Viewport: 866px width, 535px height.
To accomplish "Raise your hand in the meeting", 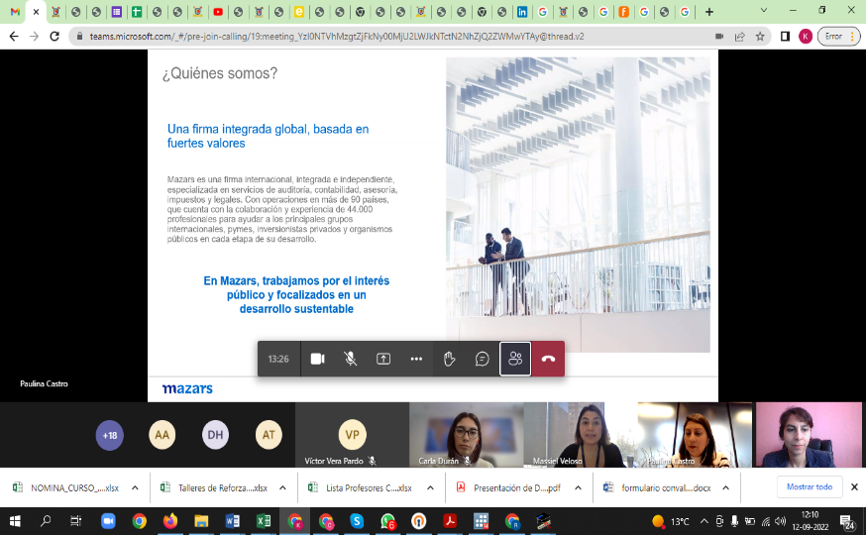I will pos(449,359).
